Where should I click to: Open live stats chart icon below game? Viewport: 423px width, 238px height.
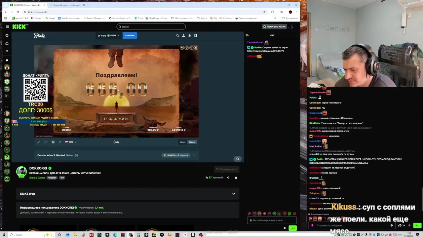pos(53,142)
